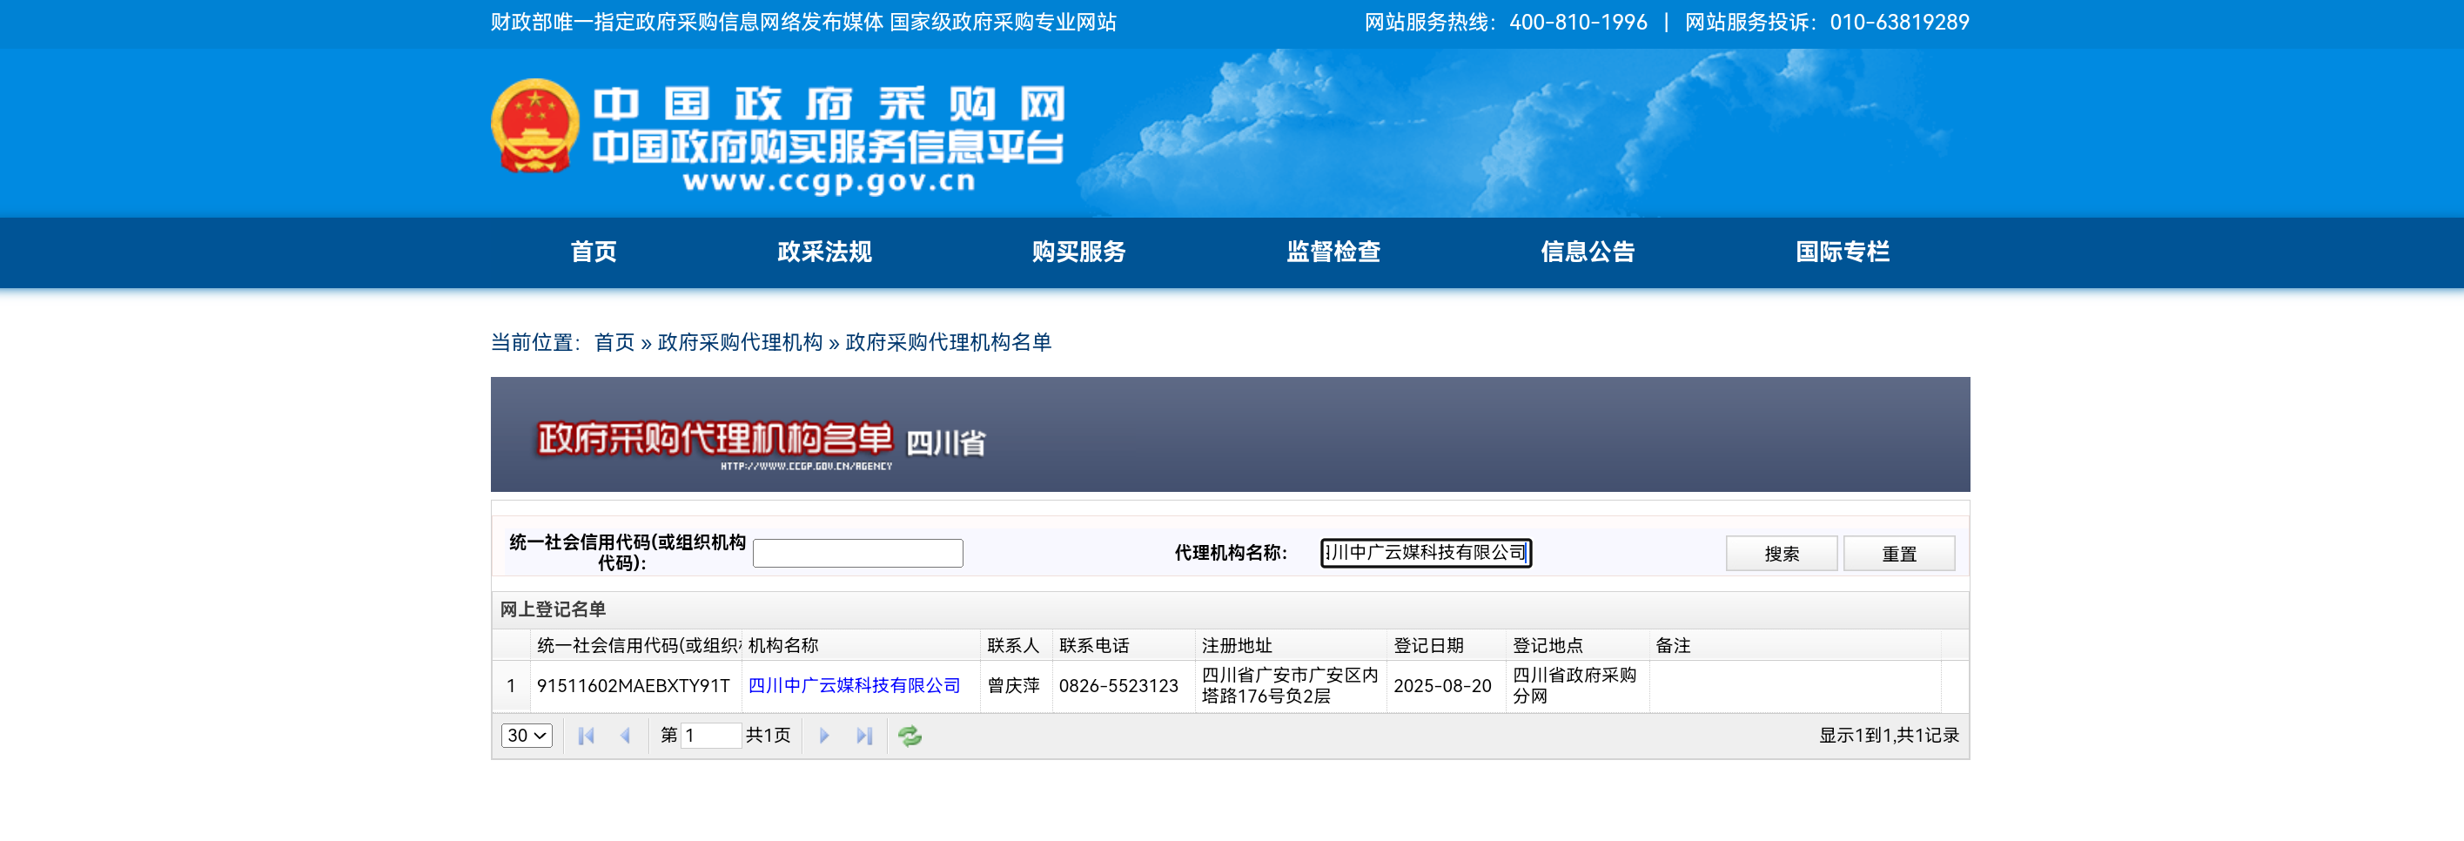The height and width of the screenshot is (841, 2464).
Task: Click the www.ccgp.gov.cn site title
Action: pyautogui.click(x=829, y=181)
